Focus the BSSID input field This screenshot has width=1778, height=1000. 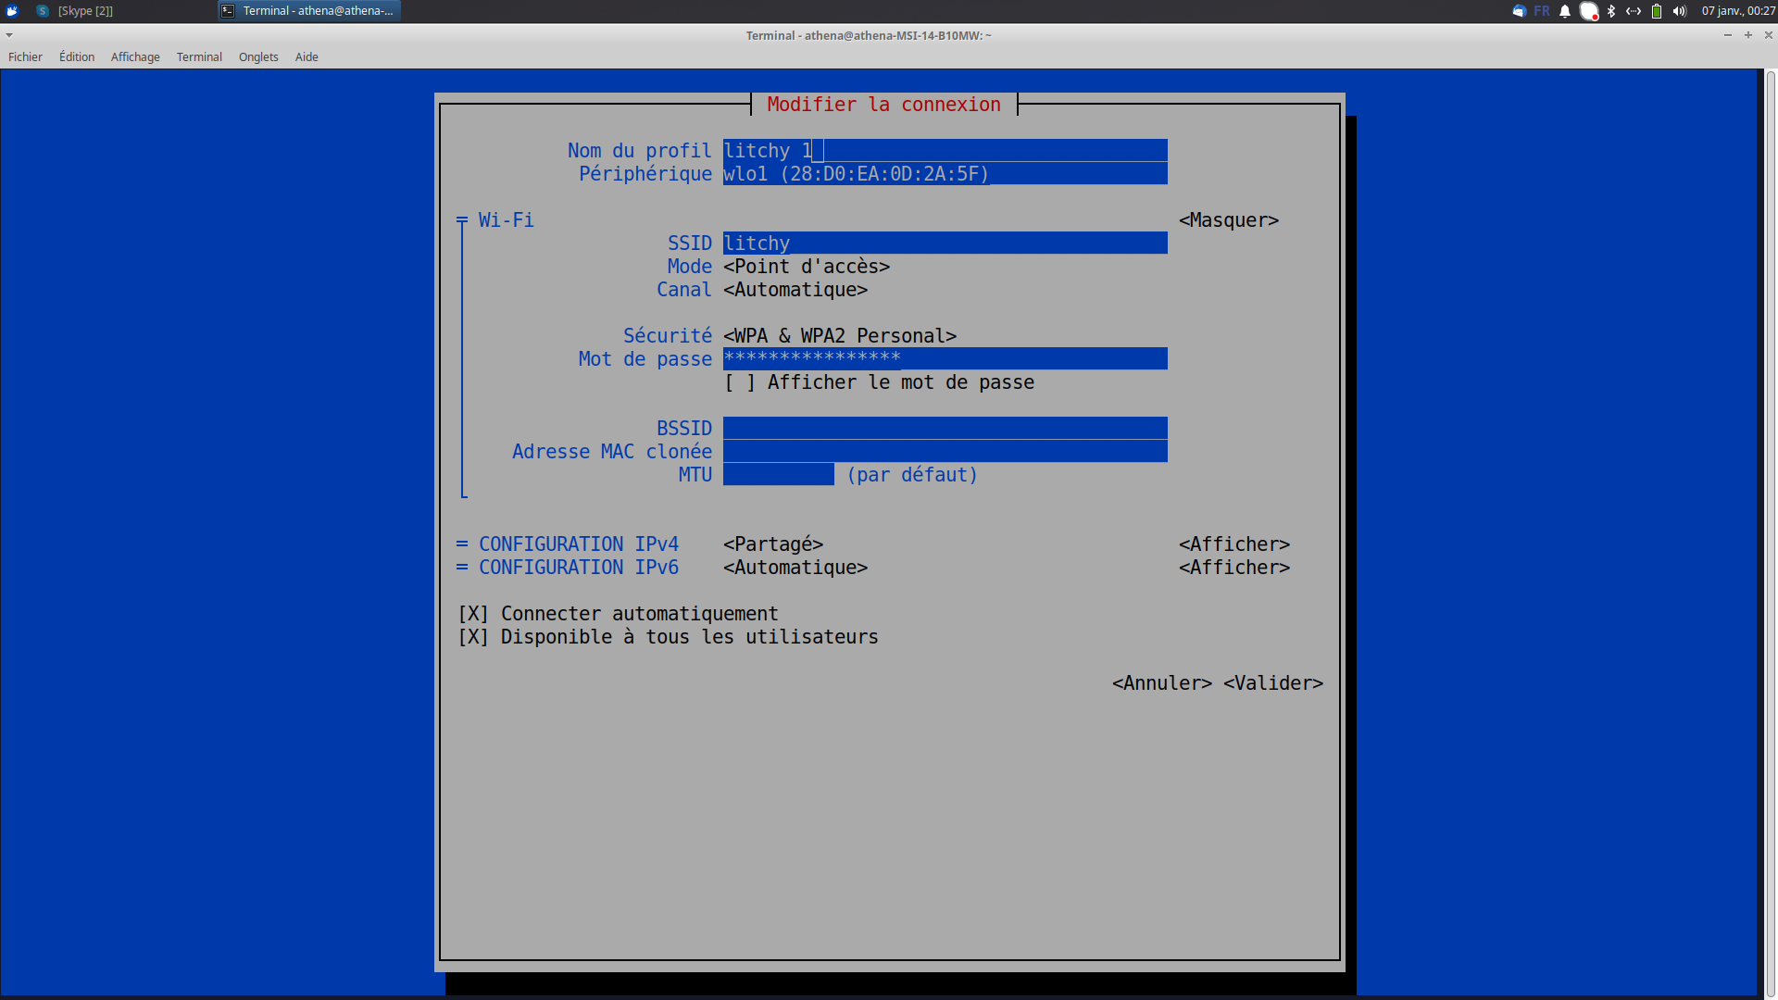pos(945,428)
